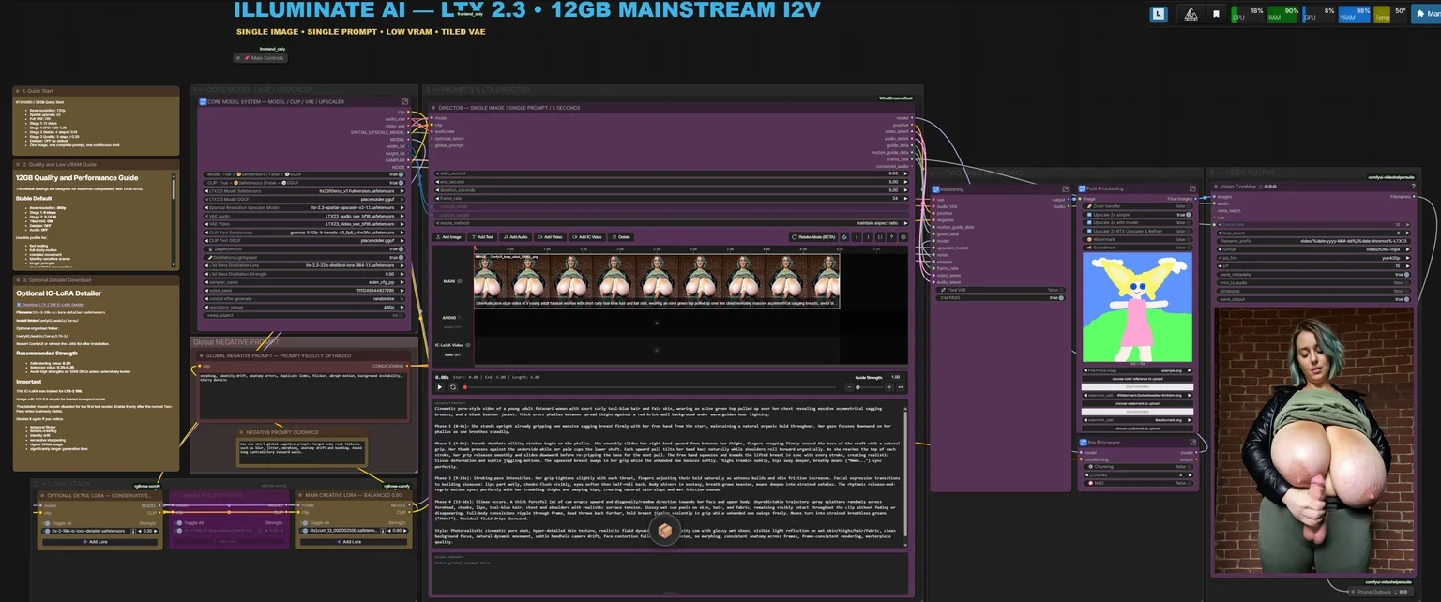Click choose watermark to upload button

coord(1137,402)
